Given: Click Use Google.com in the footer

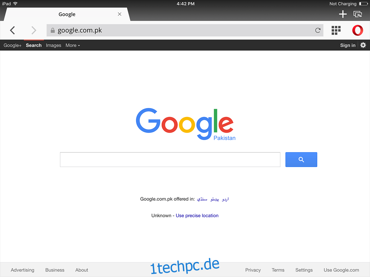Looking at the screenshot, I should tap(341, 270).
